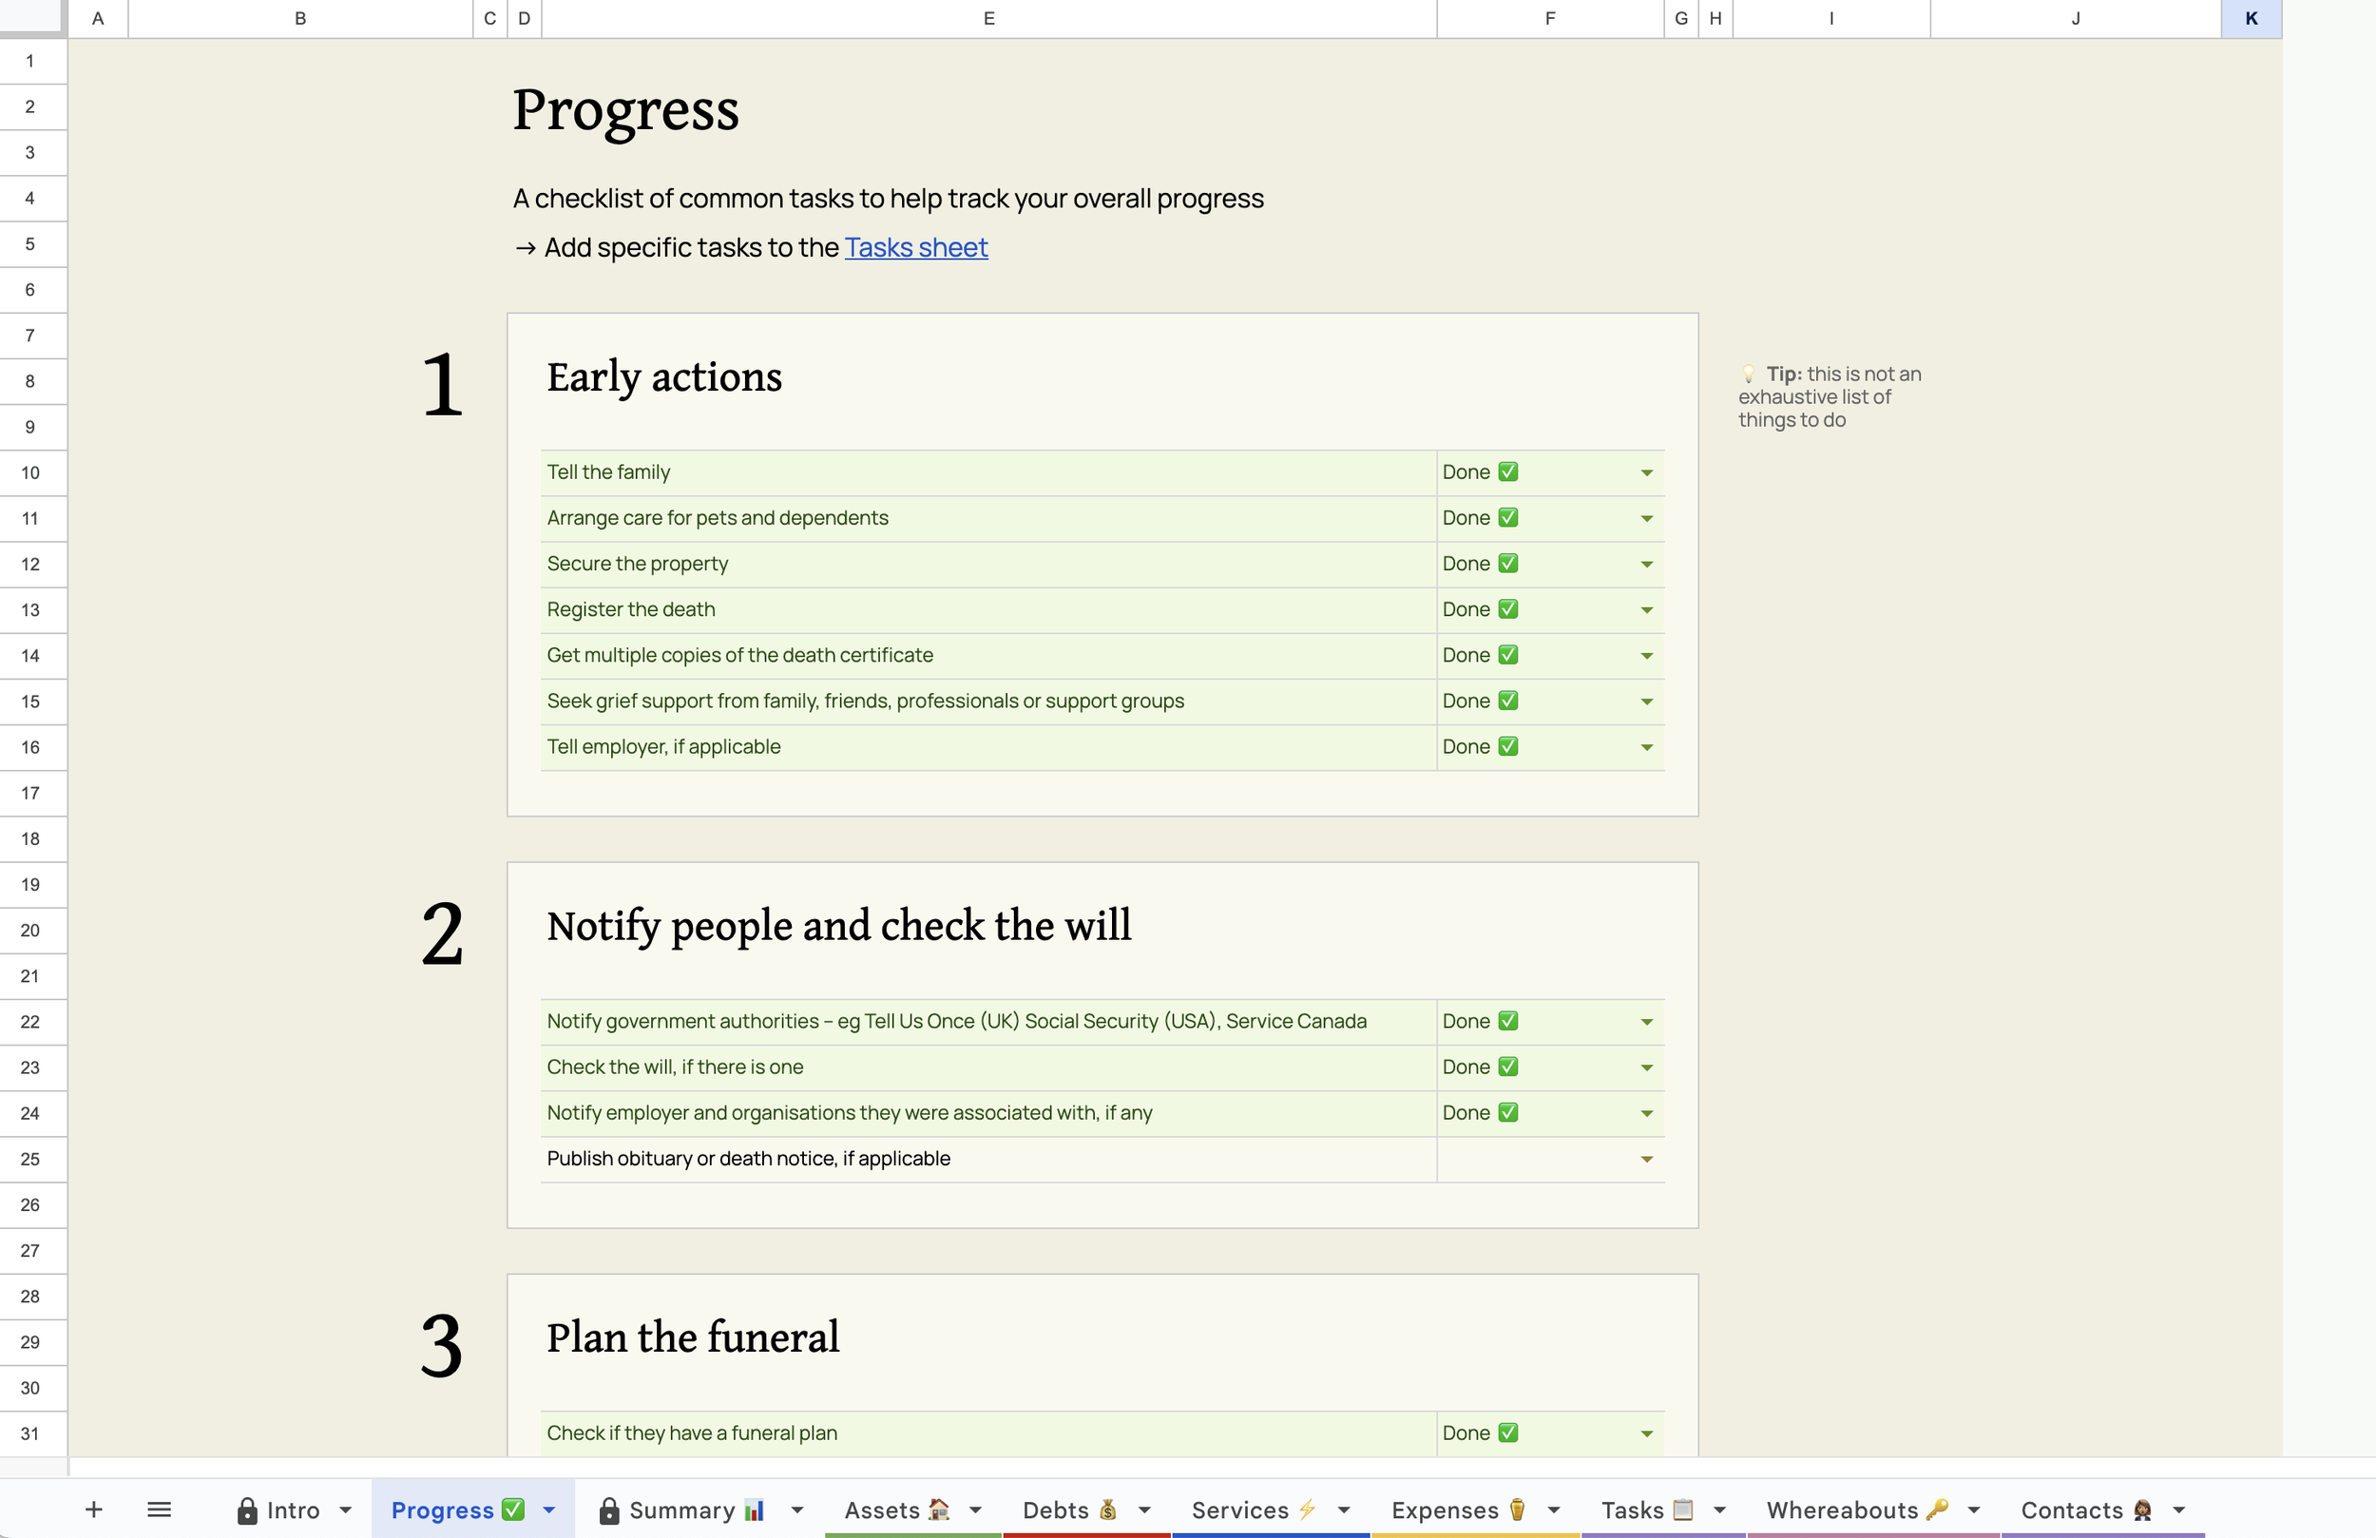The image size is (2376, 1538).
Task: Select row 17 header
Action: [x=31, y=793]
